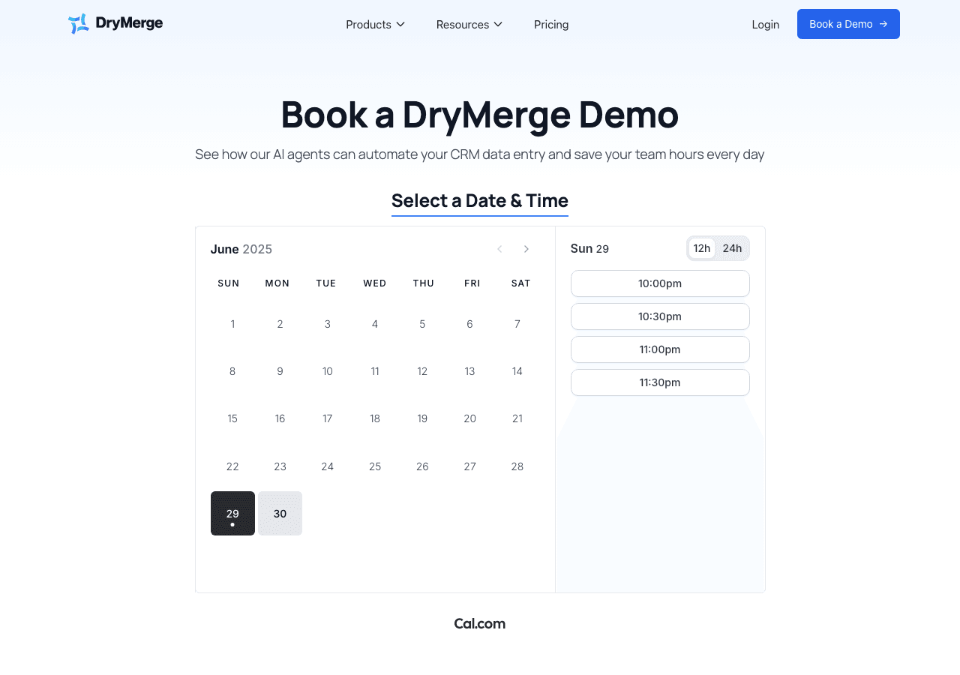This screenshot has height=675, width=960.
Task: Click date 21 in June calendar
Action: click(517, 418)
